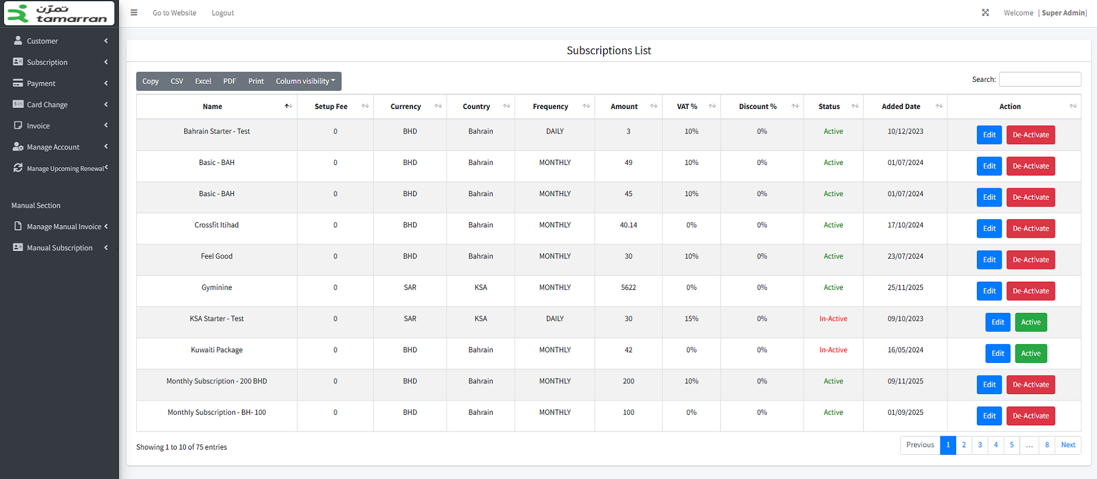Open the Manual Subscription menu item
Viewport: 1097px width, 479px height.
click(x=60, y=248)
